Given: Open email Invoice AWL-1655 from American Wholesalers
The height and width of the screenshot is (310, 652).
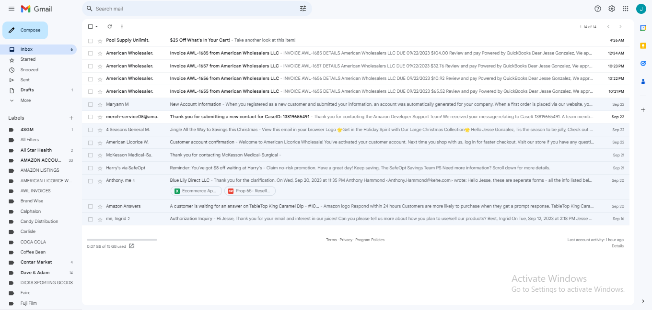Looking at the screenshot, I should pyautogui.click(x=355, y=91).
